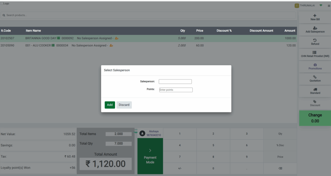Click the Net Value 1059.52
Viewport: 331px width, 176px height.
coord(69,134)
